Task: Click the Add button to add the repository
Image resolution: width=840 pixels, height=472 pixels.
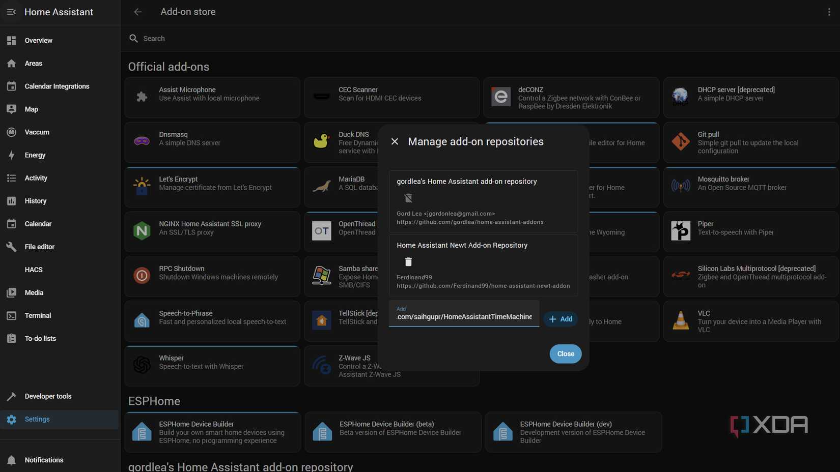Action: [561, 319]
